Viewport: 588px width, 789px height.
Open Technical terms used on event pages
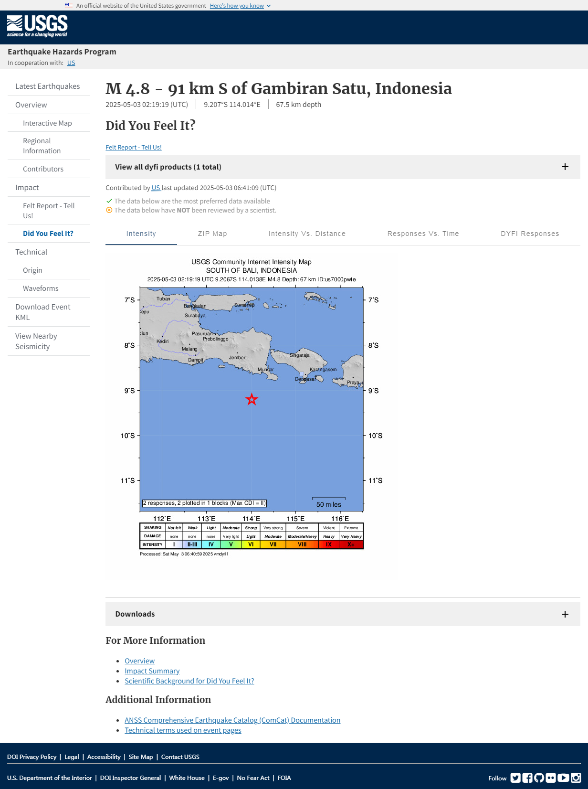(x=183, y=730)
